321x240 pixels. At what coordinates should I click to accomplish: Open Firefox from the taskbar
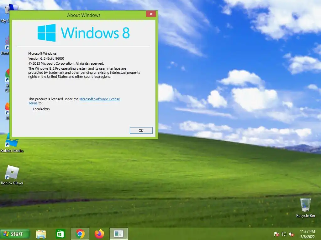coord(99,234)
